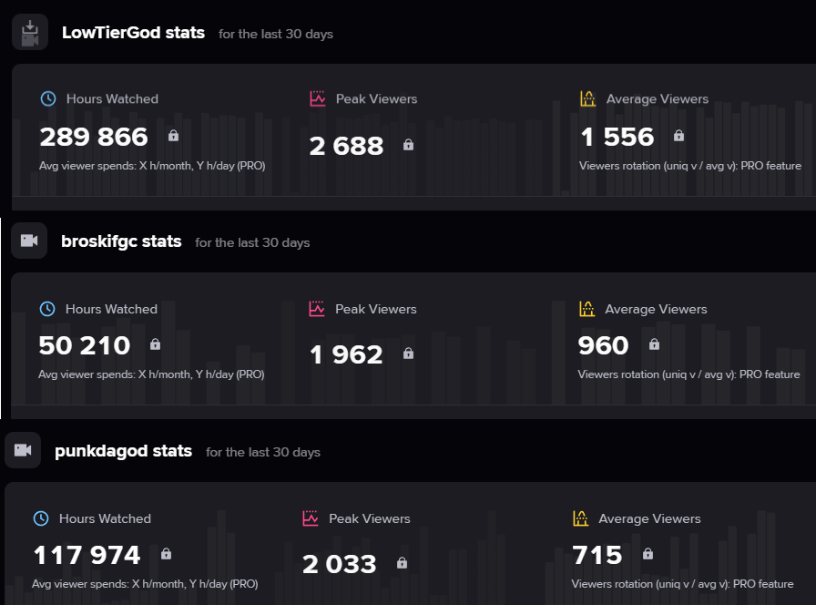Click lock icon beside 50 210
816x605 pixels.
pos(155,344)
